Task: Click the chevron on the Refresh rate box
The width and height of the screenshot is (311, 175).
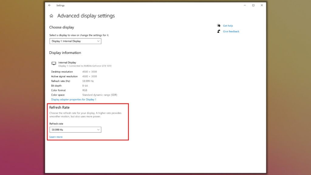Action: point(98,129)
